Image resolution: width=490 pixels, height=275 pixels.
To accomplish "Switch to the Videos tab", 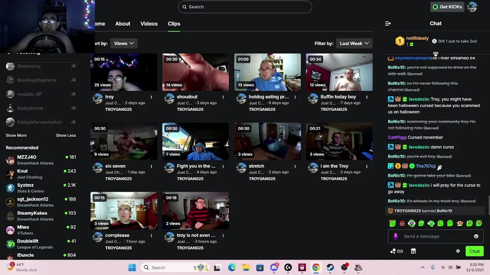I will coord(149,24).
